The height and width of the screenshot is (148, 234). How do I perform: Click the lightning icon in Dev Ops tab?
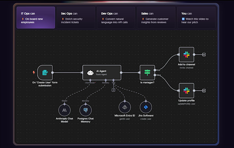(x=103, y=19)
